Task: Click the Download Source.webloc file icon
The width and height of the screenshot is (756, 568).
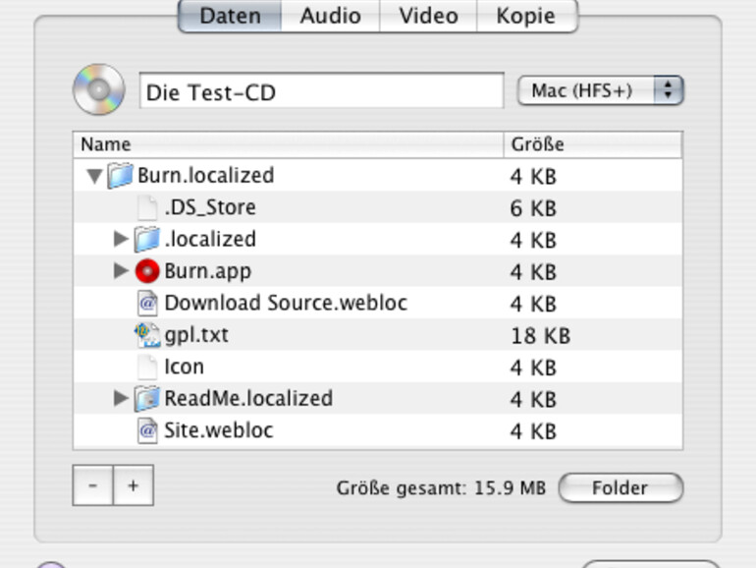Action: [x=147, y=303]
